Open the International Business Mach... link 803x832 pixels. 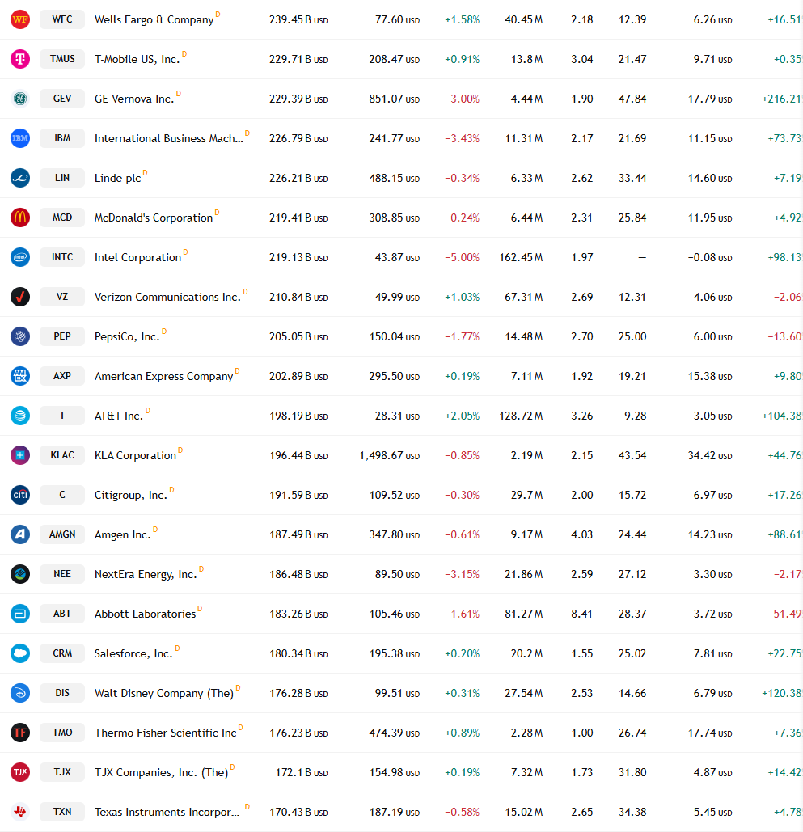point(169,138)
